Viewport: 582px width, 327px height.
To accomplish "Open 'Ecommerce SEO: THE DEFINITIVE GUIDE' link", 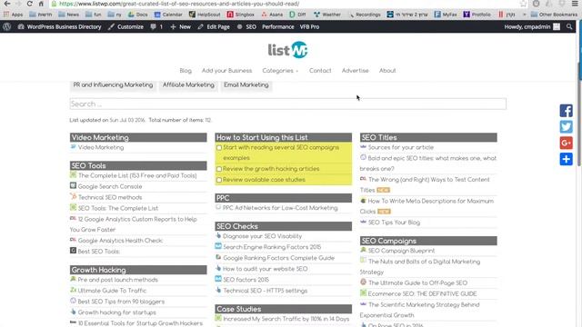I will 422,294.
